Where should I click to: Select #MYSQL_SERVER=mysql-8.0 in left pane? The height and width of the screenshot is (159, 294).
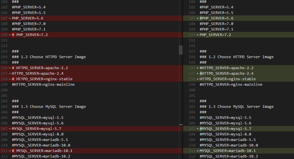[x=38, y=134]
